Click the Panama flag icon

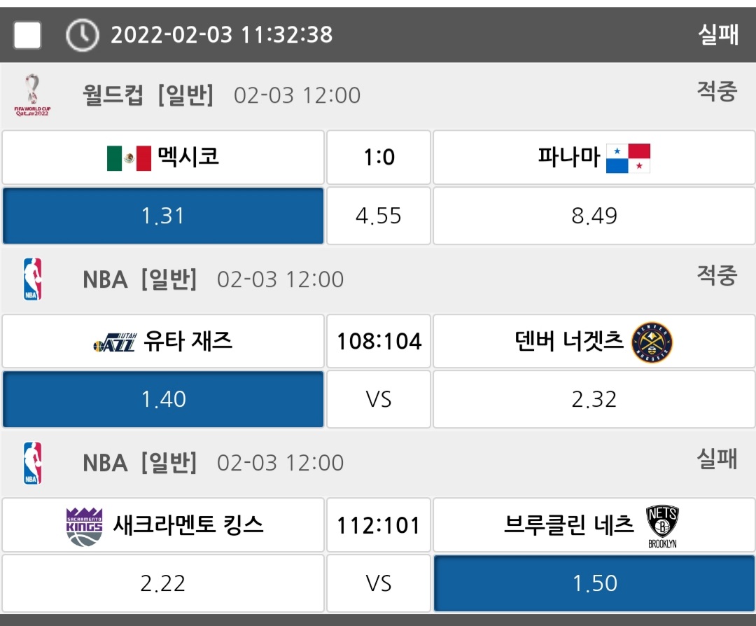coord(628,158)
